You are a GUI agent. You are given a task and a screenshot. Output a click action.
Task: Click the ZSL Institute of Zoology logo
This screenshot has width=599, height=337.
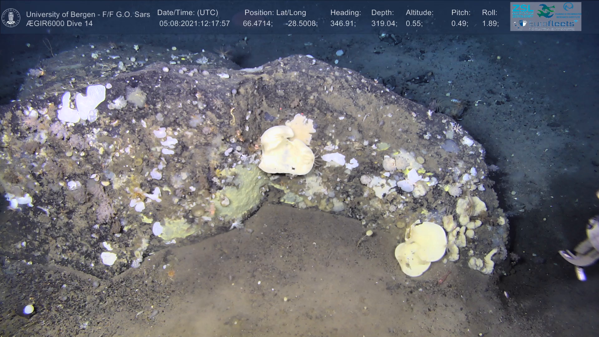point(523,11)
